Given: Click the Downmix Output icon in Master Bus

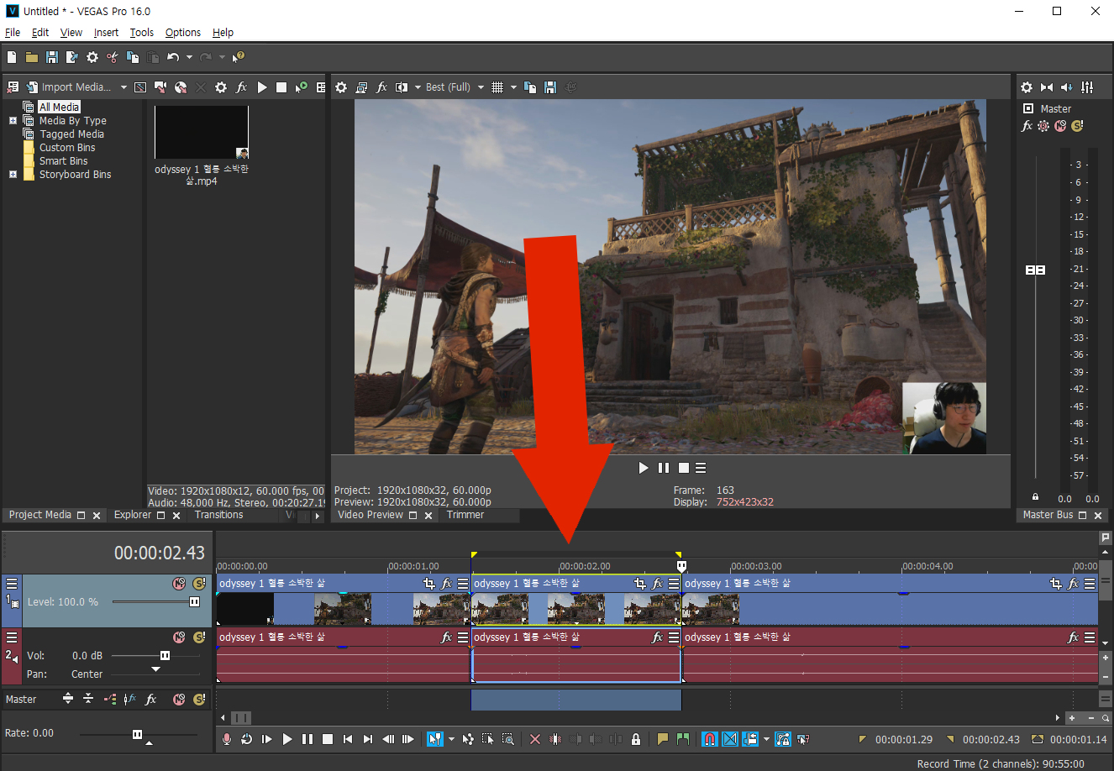Looking at the screenshot, I should coord(1047,87).
